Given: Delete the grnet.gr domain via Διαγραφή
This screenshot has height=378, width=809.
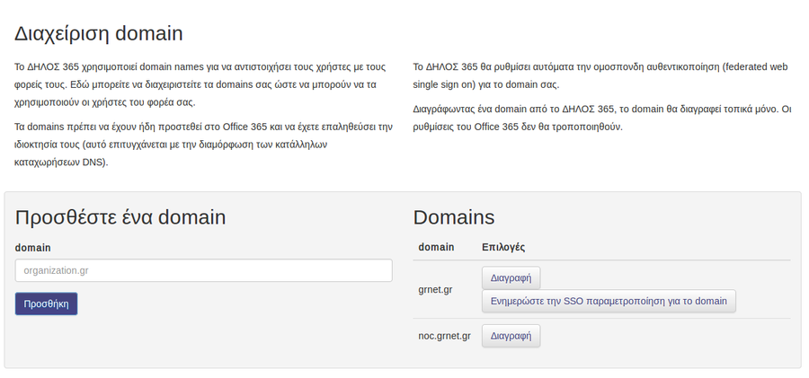Looking at the screenshot, I should click(511, 278).
